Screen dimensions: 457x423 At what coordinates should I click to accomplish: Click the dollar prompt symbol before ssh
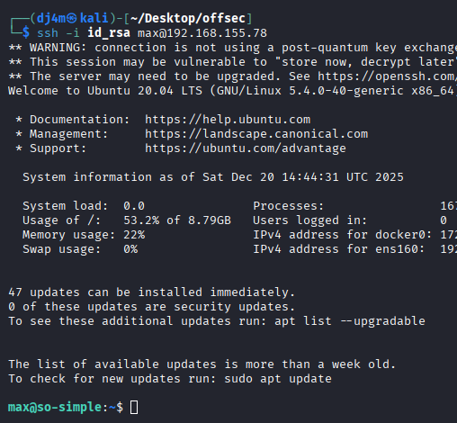[x=26, y=32]
